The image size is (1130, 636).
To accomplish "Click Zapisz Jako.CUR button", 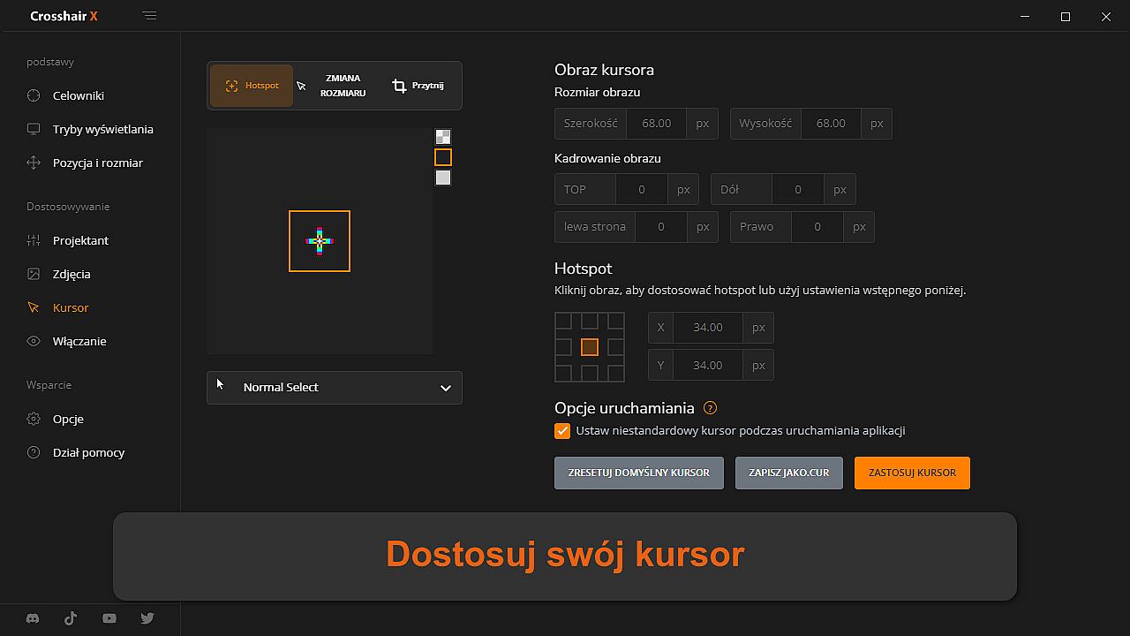I will click(788, 473).
